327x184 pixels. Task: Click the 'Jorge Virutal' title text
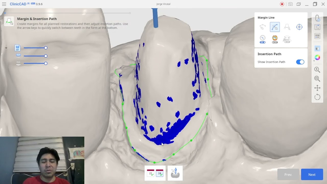(163, 4)
